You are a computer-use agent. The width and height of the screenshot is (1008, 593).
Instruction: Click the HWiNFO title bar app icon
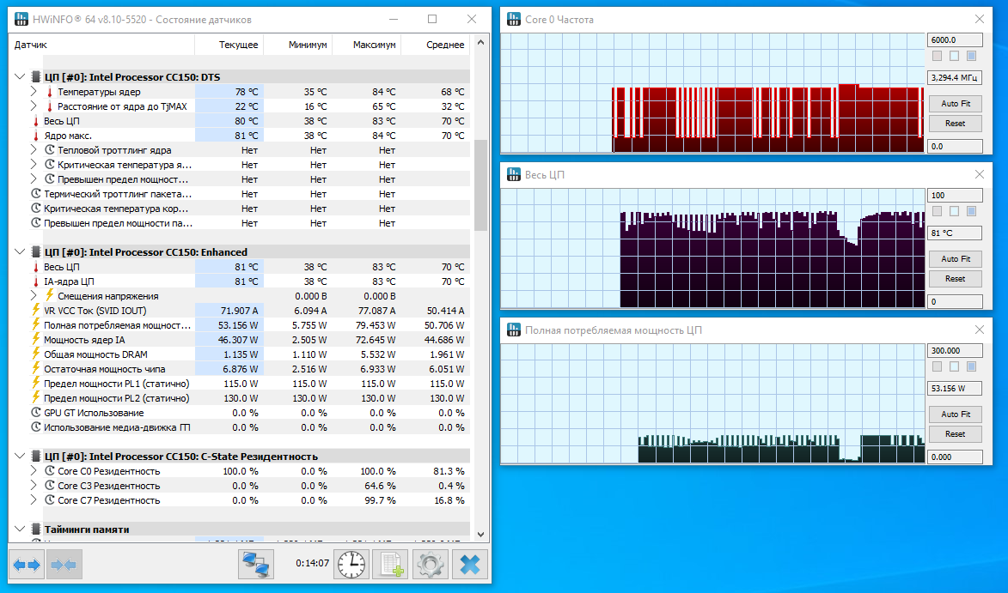point(21,19)
